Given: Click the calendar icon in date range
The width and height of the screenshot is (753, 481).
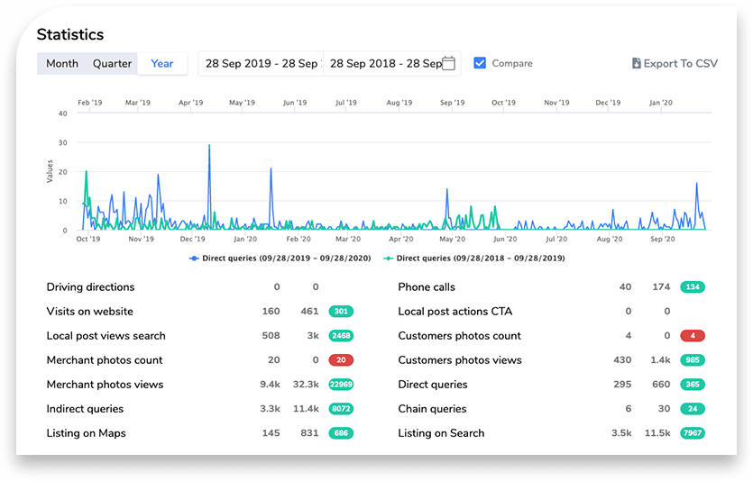Looking at the screenshot, I should (450, 63).
